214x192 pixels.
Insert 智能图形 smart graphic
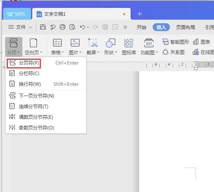[x=176, y=42]
